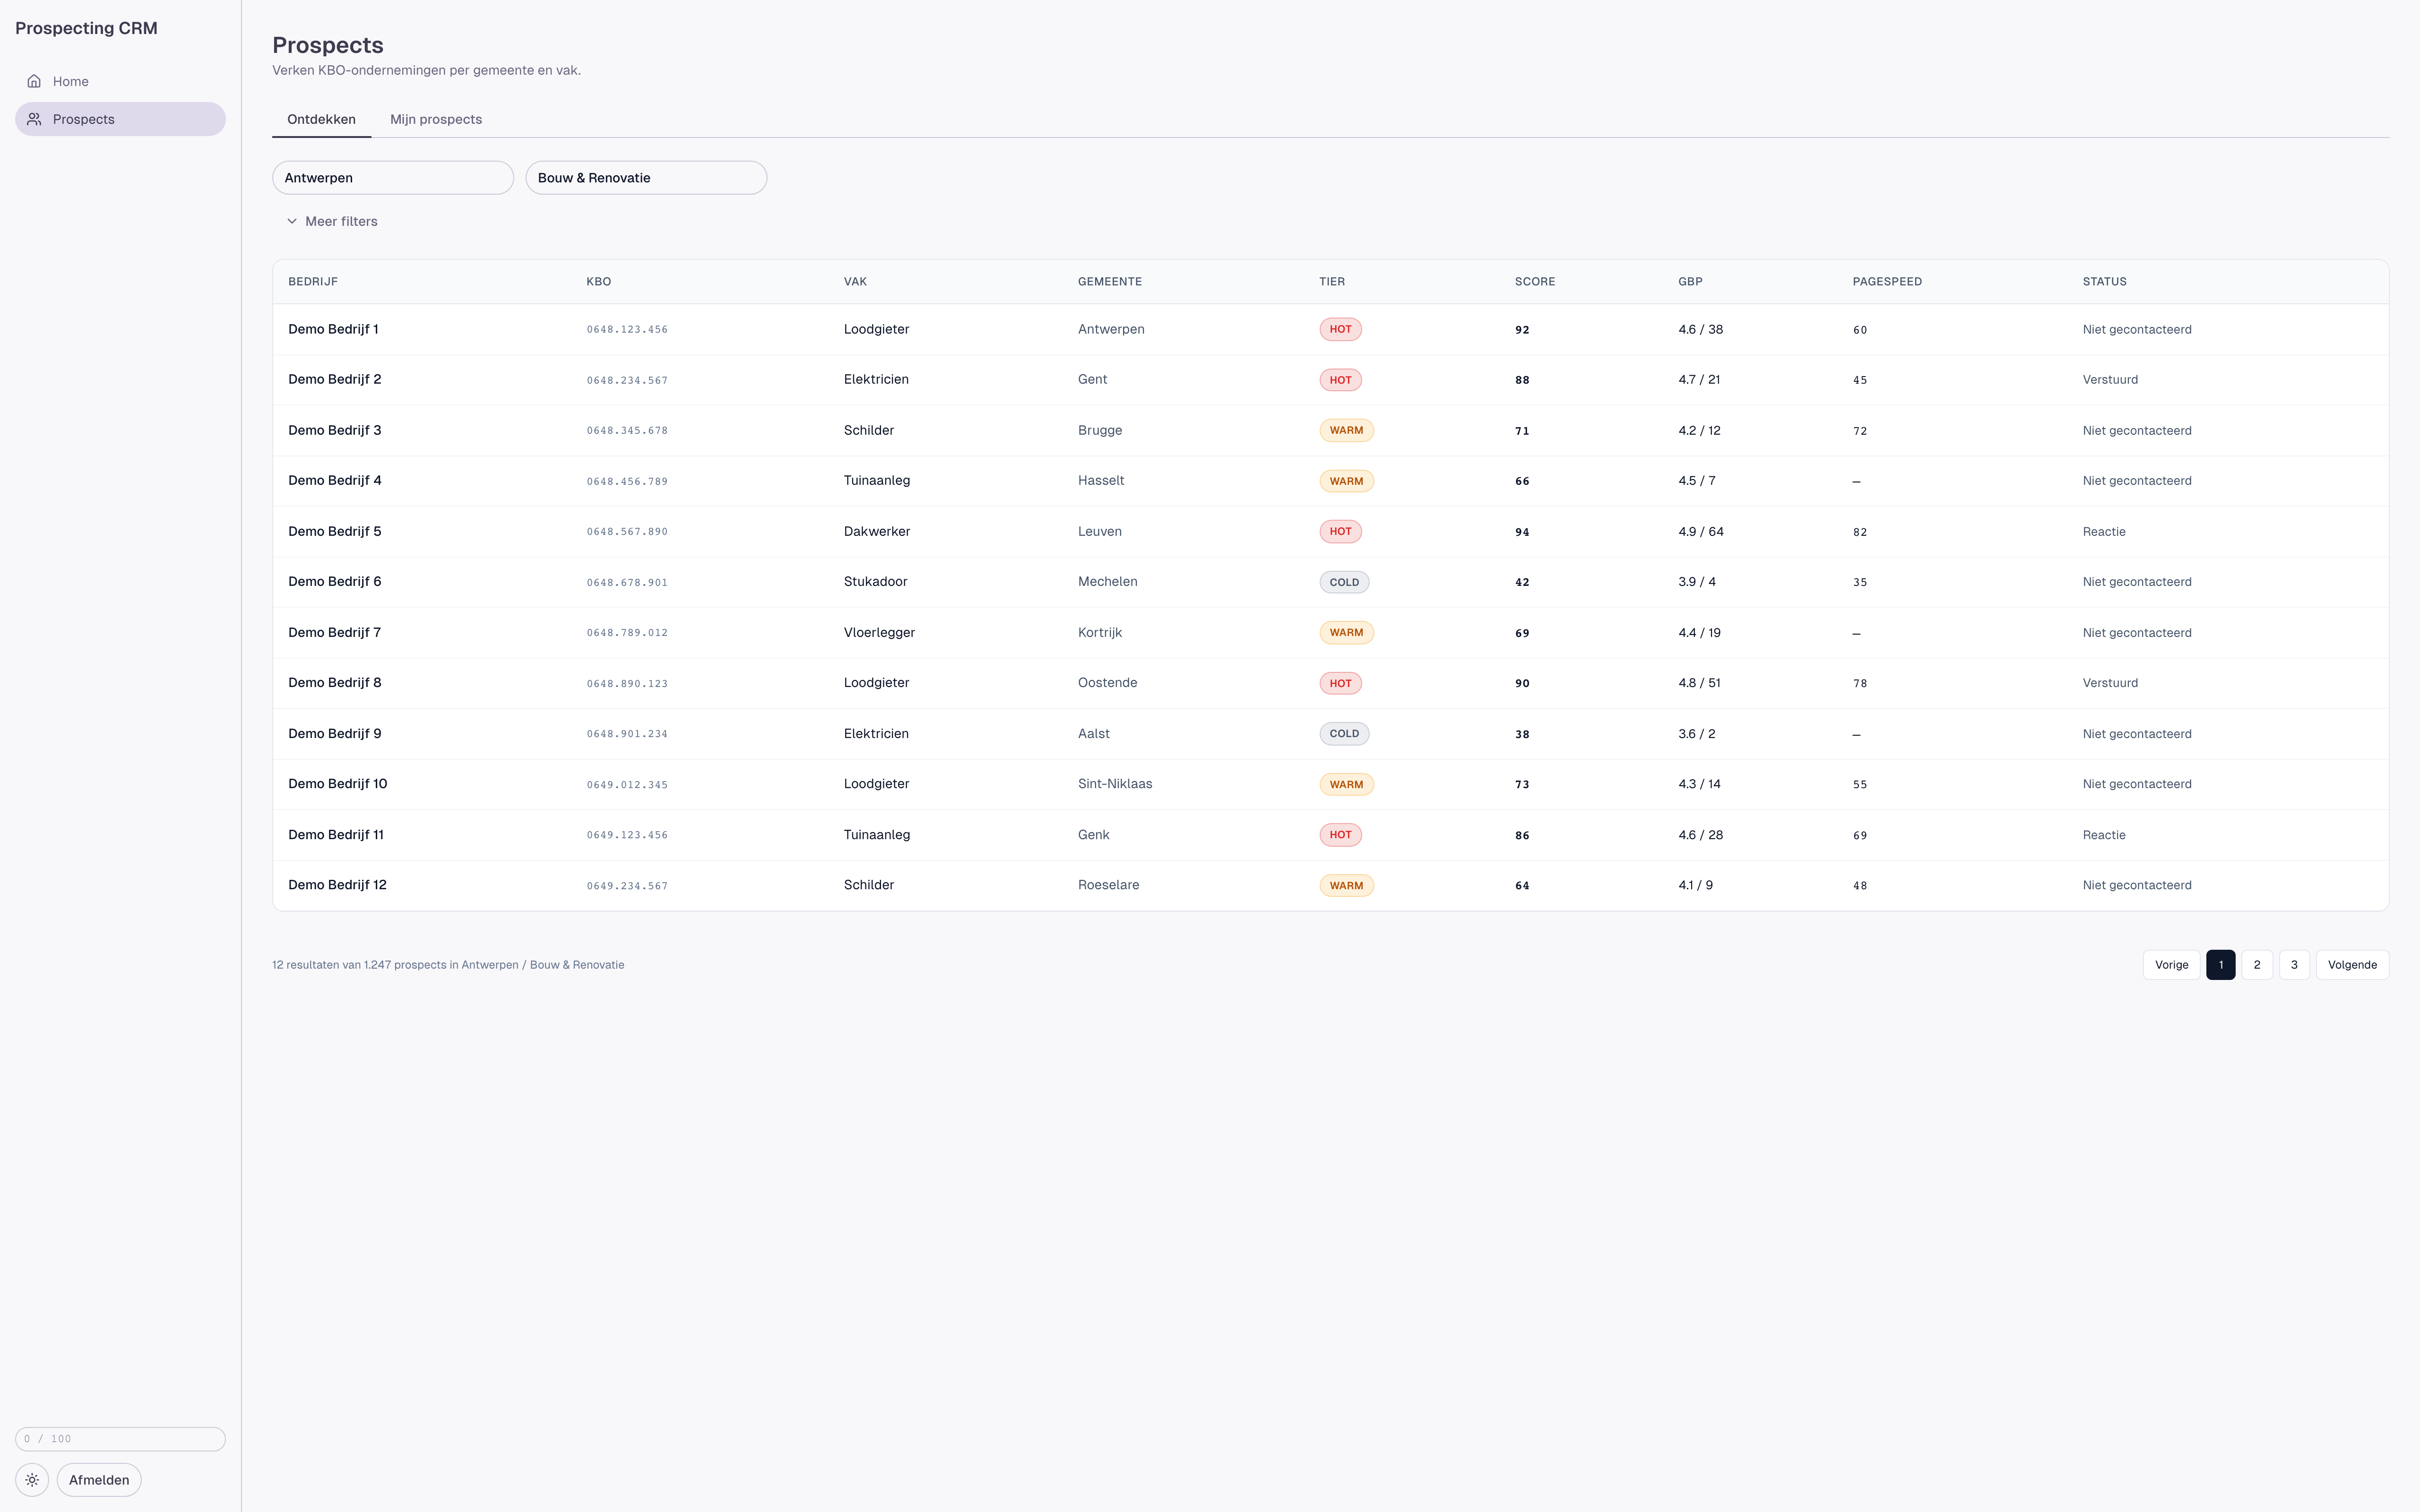Click score 94 of Demo Bedrijf 5

[1522, 532]
